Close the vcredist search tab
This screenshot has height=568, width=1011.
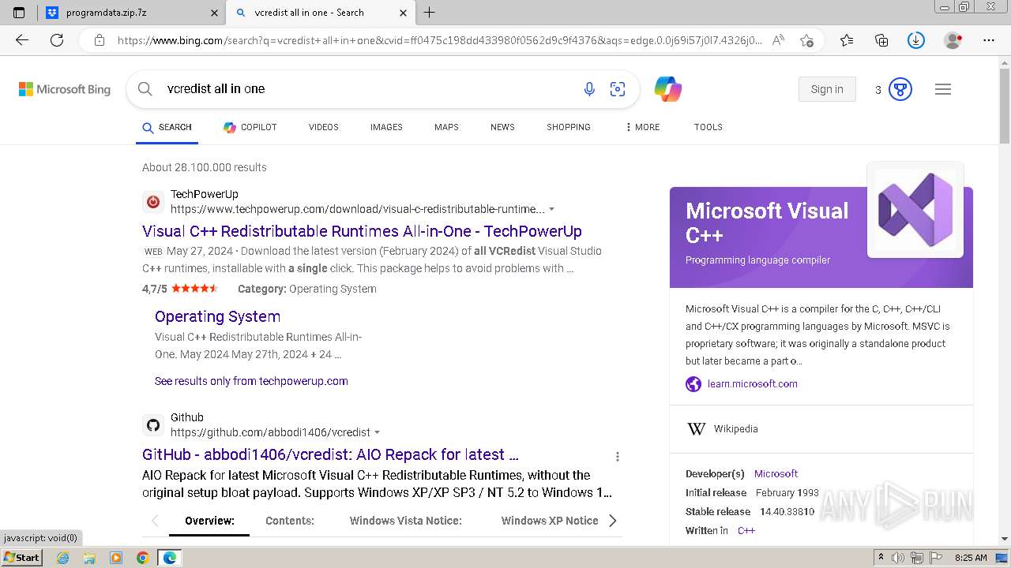pyautogui.click(x=403, y=13)
